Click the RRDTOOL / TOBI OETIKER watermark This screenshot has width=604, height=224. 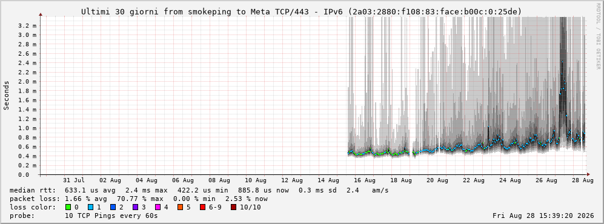tap(598, 42)
